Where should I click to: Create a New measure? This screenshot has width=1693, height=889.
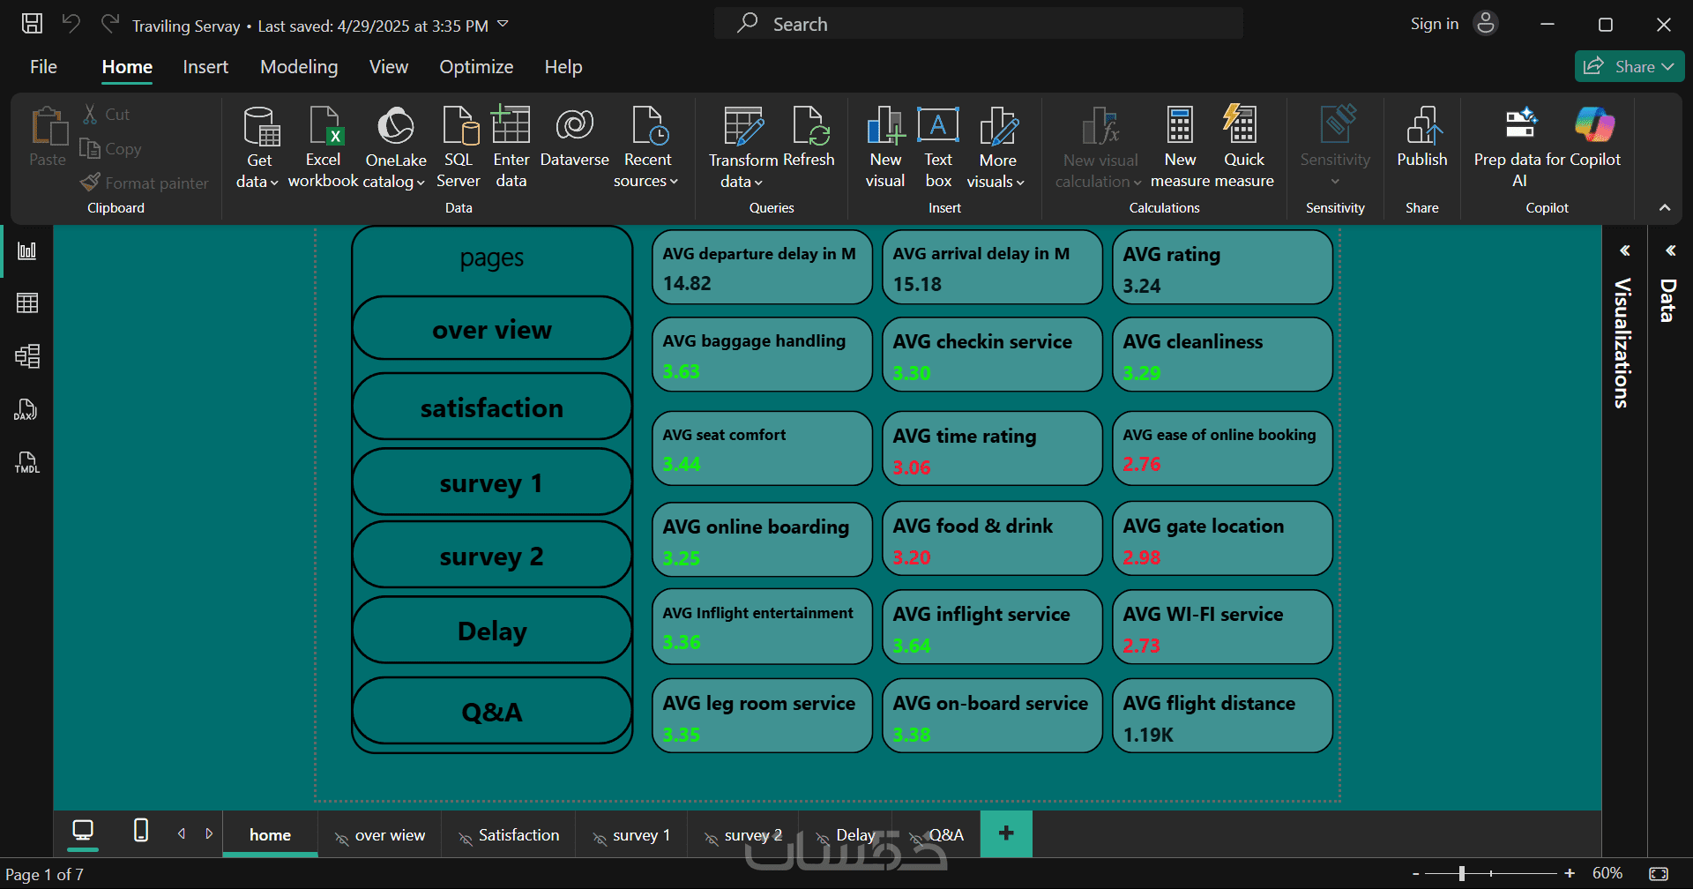pyautogui.click(x=1180, y=146)
